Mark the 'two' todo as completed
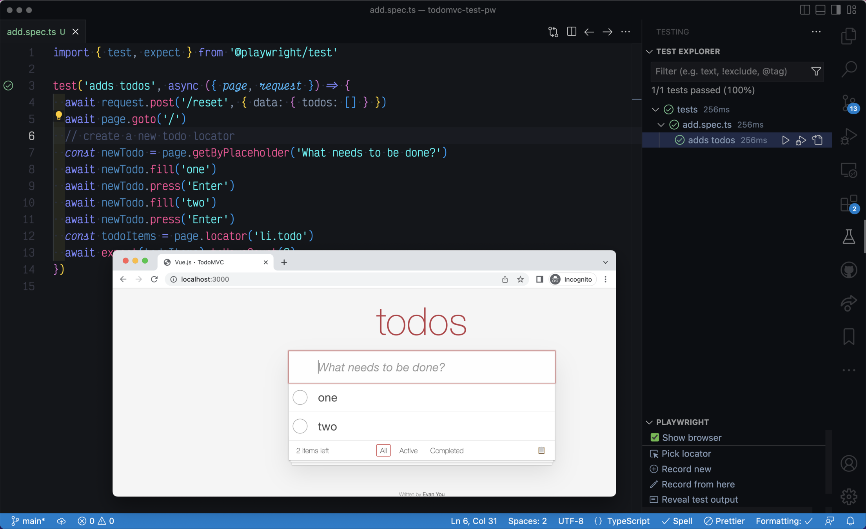 (x=300, y=426)
